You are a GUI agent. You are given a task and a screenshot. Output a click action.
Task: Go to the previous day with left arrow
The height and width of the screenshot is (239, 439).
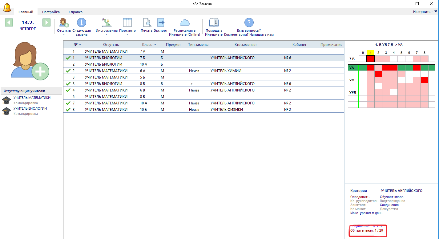coord(9,22)
